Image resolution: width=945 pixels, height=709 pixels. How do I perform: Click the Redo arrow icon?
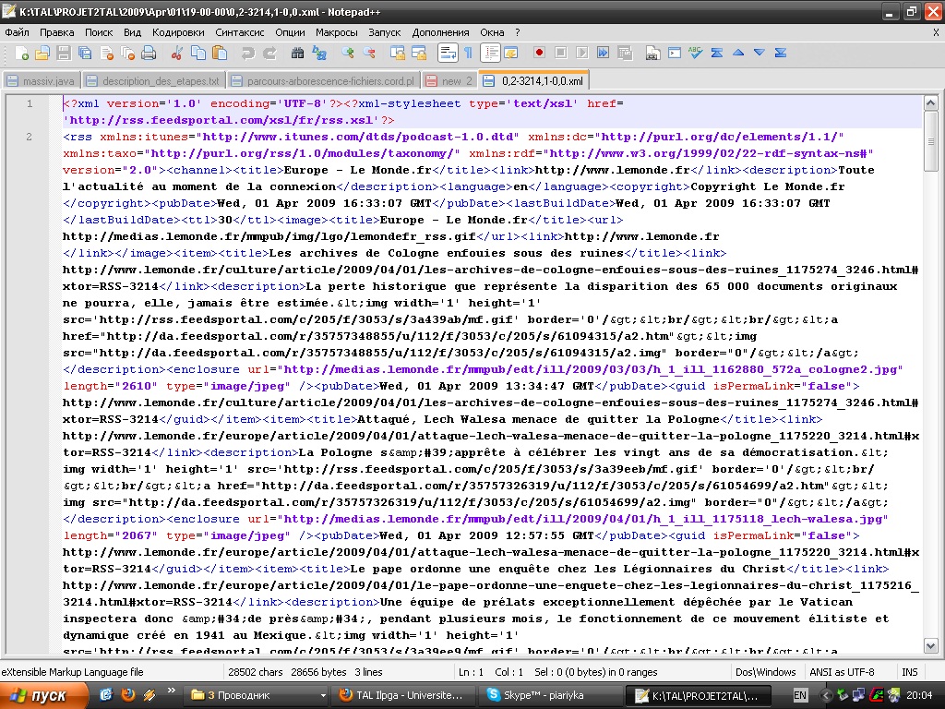[x=269, y=54]
